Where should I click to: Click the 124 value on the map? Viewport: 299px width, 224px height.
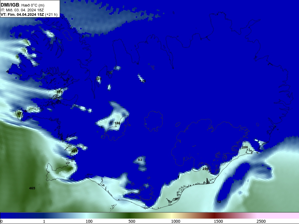tap(143, 81)
